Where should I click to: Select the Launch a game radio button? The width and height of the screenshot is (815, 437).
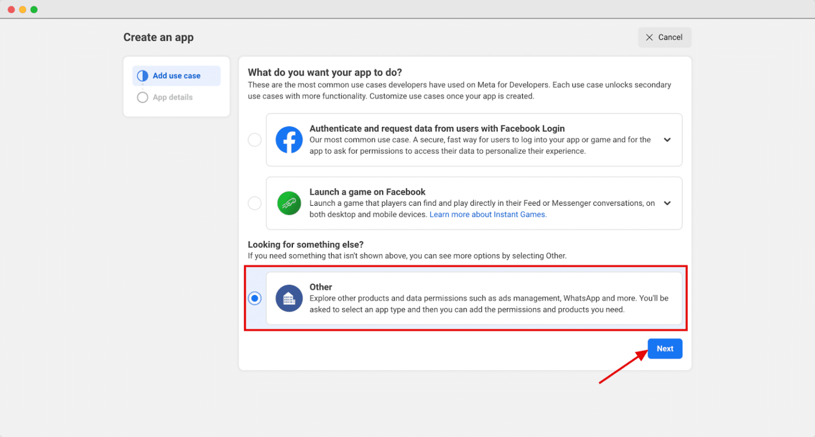(x=255, y=203)
